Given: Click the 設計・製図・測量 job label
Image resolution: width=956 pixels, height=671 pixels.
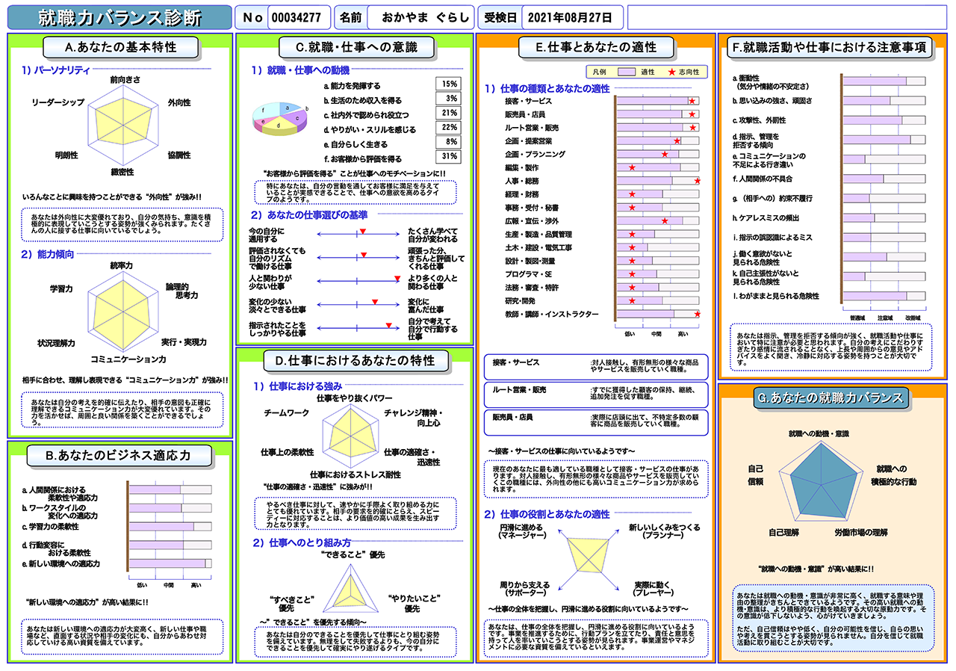Looking at the screenshot, I should coord(530,261).
